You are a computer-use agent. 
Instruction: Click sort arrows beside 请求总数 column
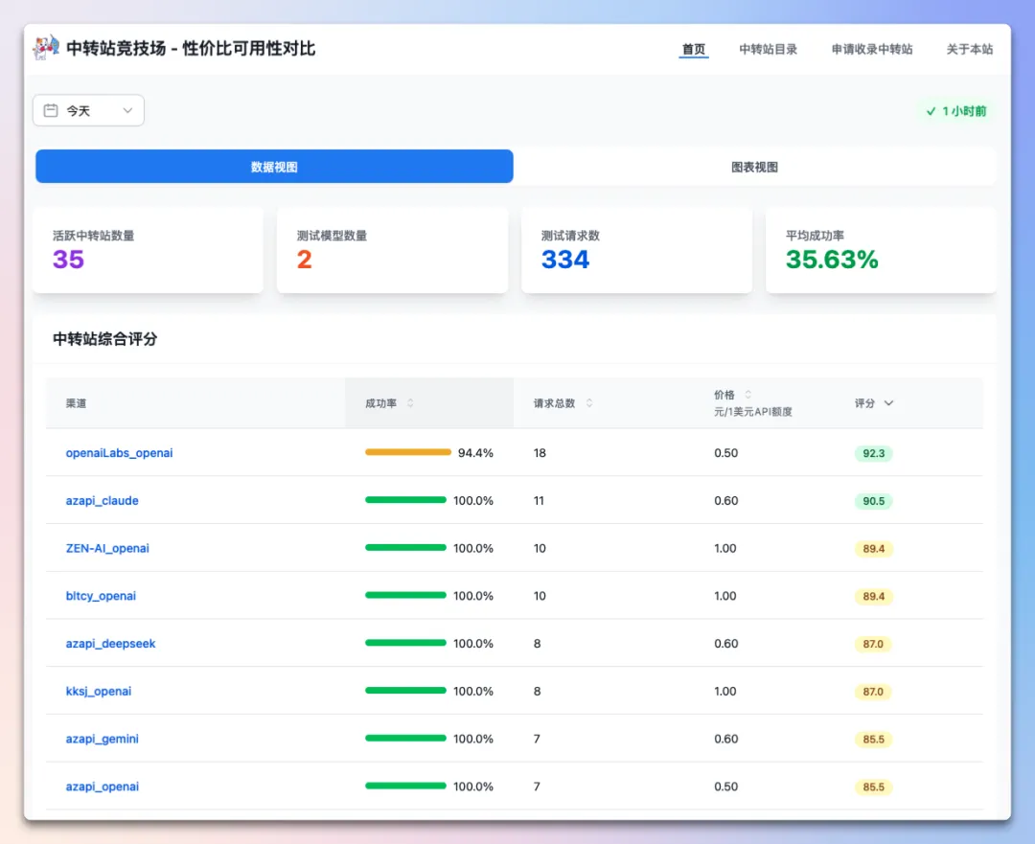click(x=589, y=403)
